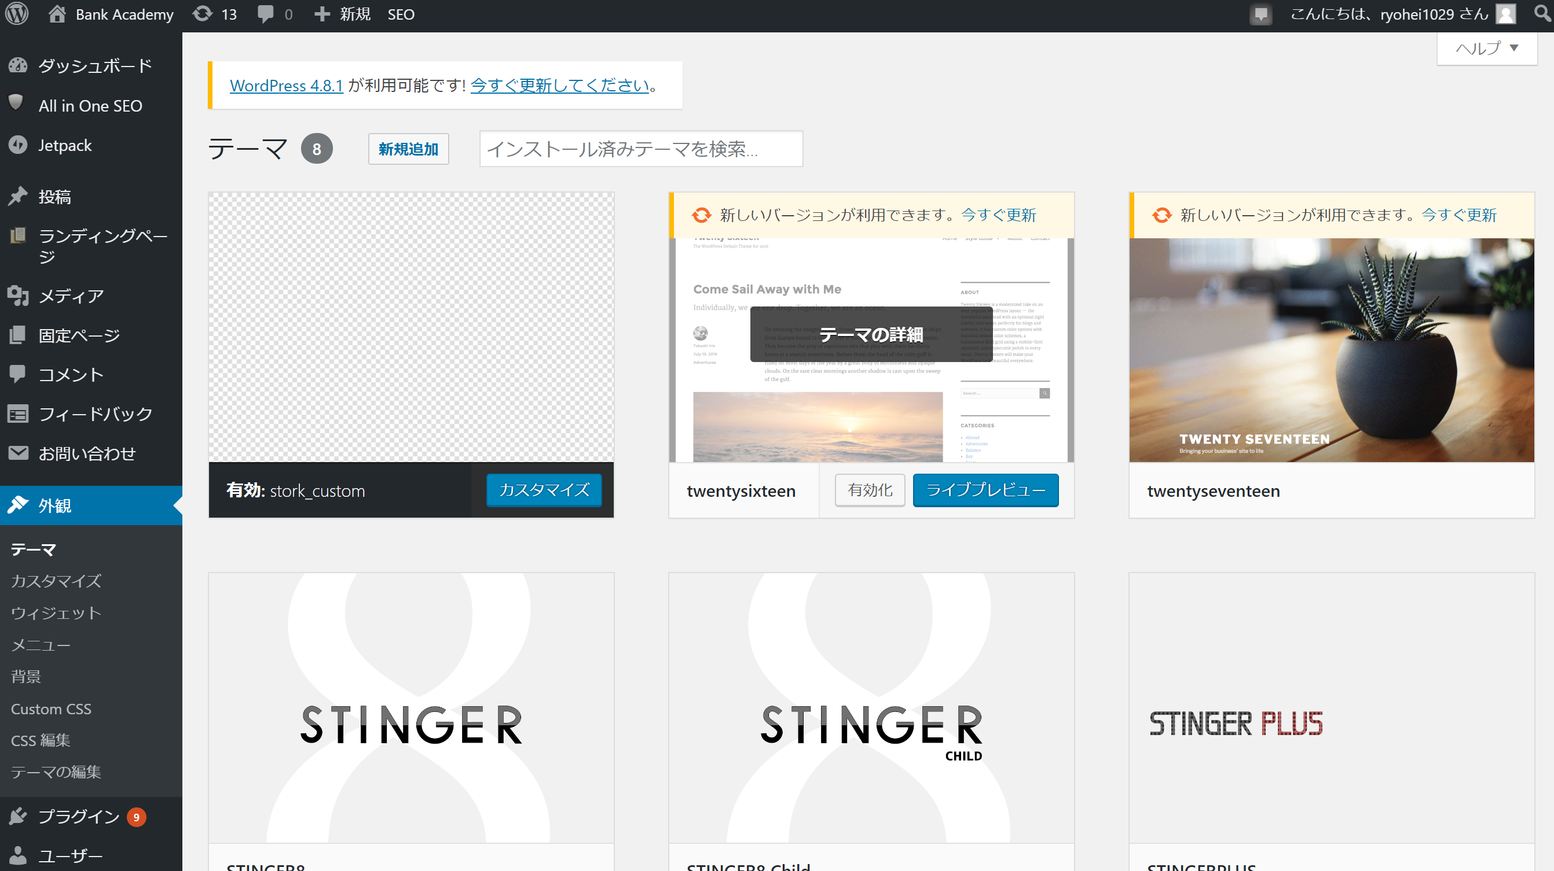Open カスタマイズ submenu item in sidebar
This screenshot has height=871, width=1554.
tap(56, 581)
